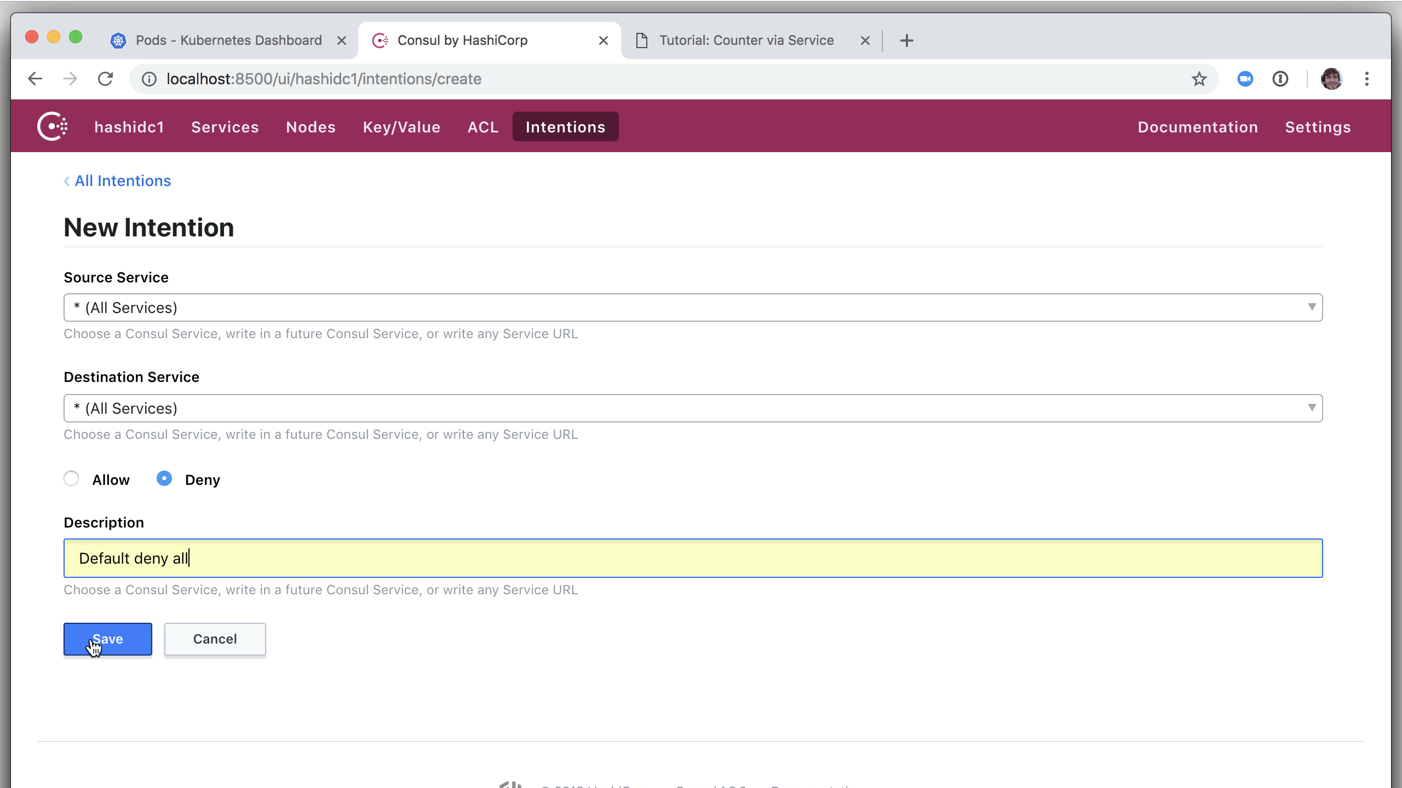
Task: Open the Source Service dropdown
Action: pos(693,308)
